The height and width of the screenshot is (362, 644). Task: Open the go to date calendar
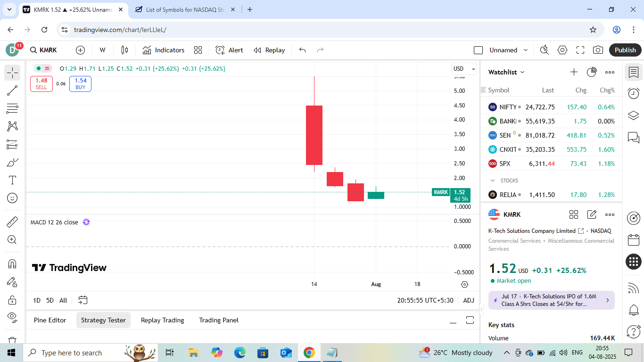point(83,300)
